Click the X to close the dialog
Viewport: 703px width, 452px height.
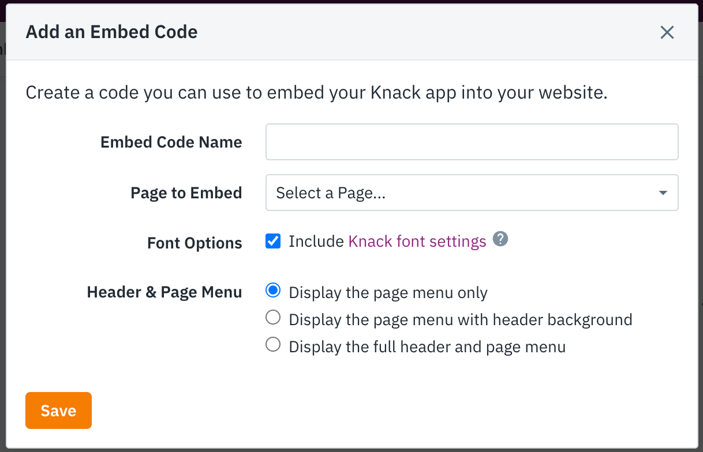pyautogui.click(x=667, y=32)
